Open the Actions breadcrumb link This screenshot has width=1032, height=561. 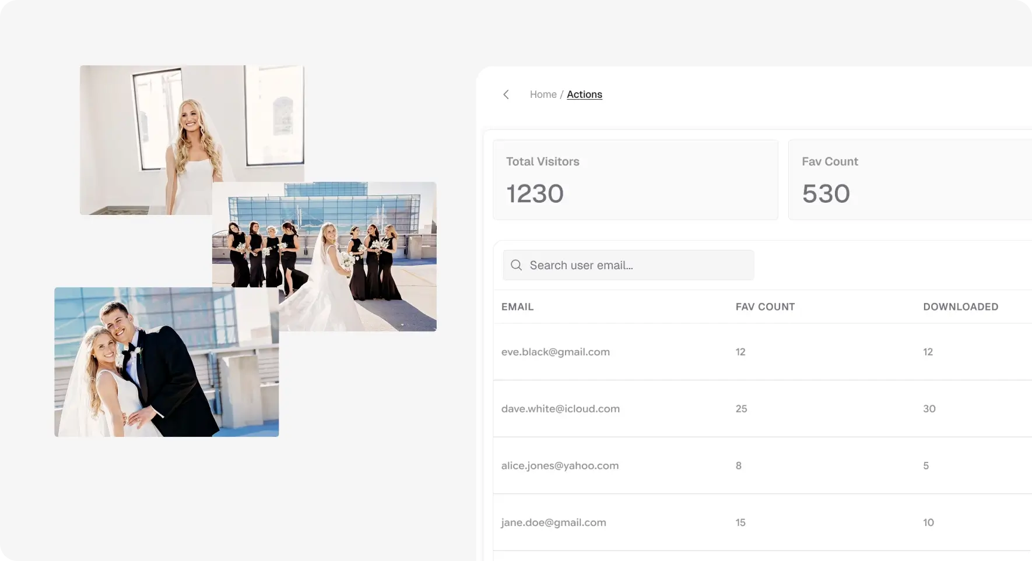[584, 94]
